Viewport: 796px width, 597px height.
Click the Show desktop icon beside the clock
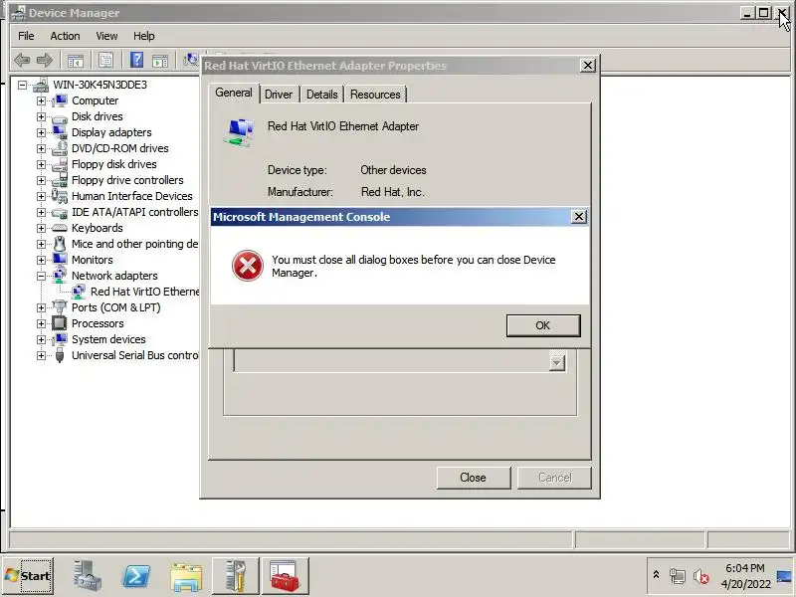[785, 576]
